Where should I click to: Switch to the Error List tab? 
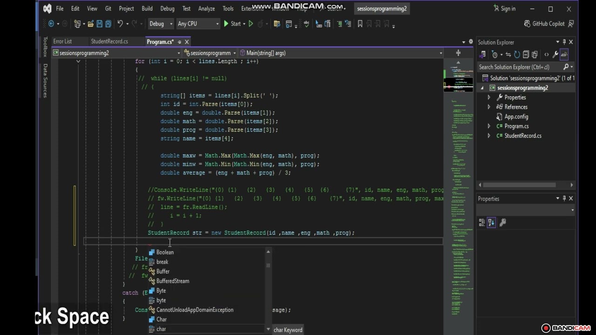(62, 41)
